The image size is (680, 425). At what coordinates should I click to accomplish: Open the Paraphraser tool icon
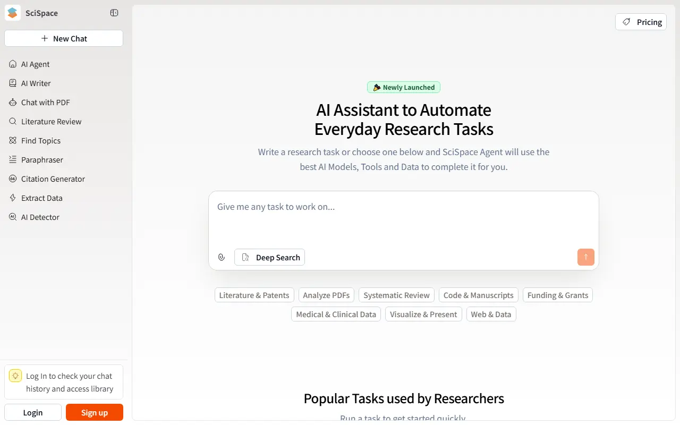click(13, 160)
